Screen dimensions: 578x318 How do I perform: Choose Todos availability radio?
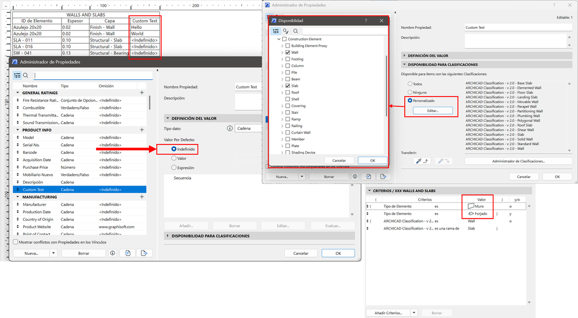click(410, 84)
